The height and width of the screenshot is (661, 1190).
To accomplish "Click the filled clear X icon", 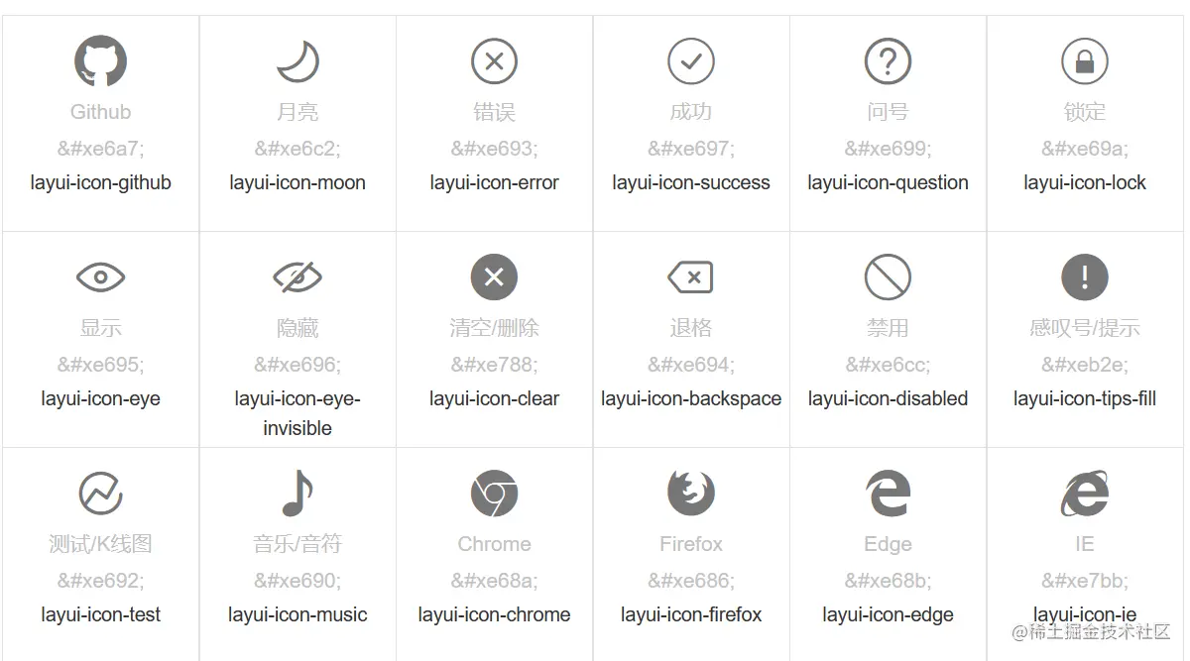I will 494,277.
